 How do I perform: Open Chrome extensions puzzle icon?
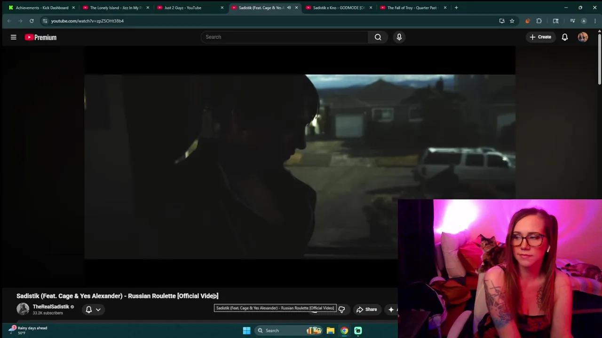[x=539, y=21]
